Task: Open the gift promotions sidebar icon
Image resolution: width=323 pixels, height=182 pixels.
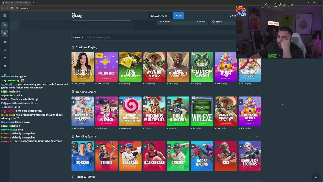Action: 5,42
